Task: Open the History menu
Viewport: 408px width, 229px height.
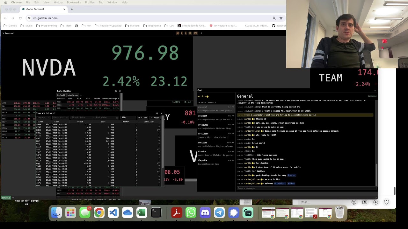Action: point(58,2)
